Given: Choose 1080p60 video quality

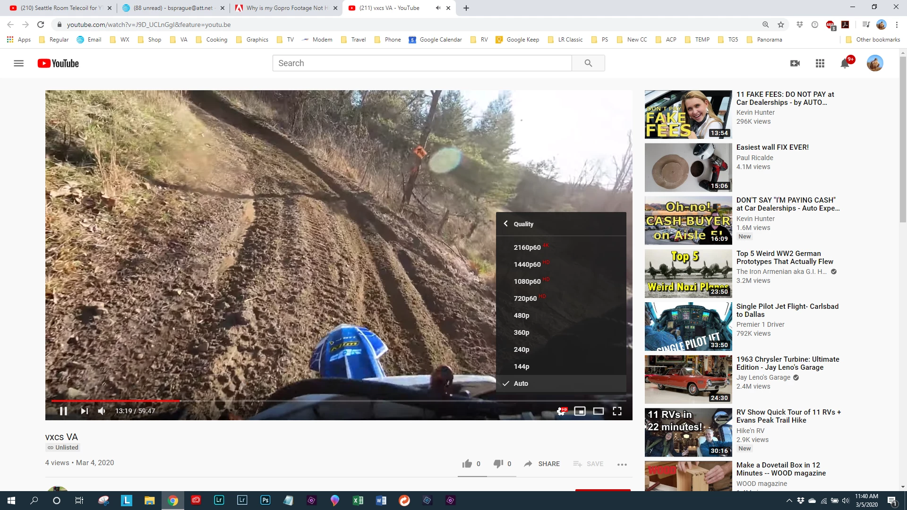Looking at the screenshot, I should click(527, 281).
